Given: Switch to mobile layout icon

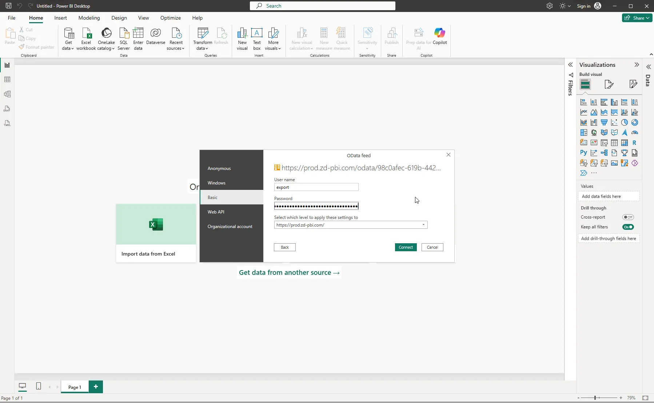Looking at the screenshot, I should 39,386.
